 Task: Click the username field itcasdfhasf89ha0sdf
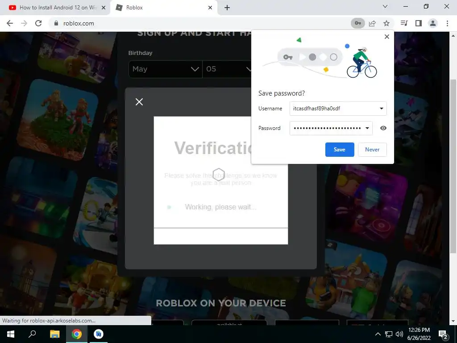338,109
